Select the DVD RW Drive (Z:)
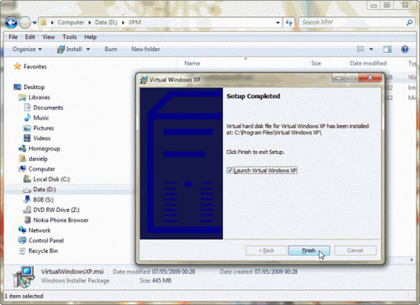 click(51, 210)
